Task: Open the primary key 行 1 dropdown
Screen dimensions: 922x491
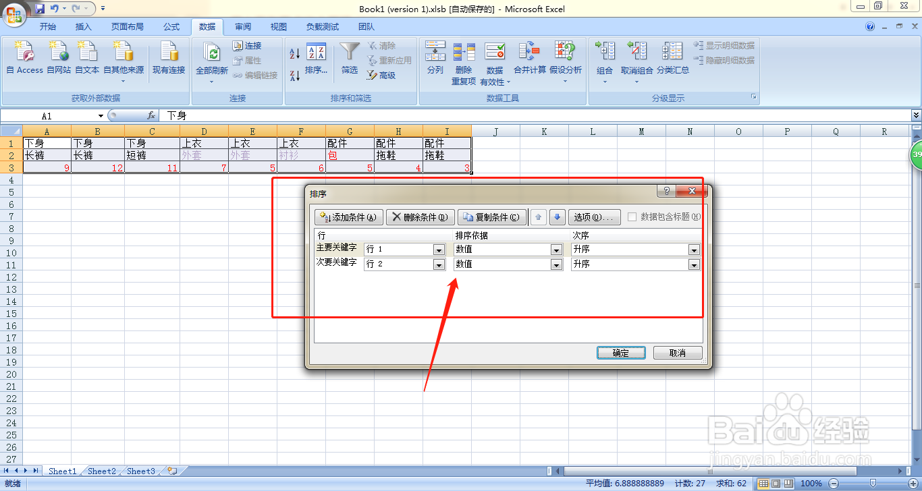Action: 439,250
